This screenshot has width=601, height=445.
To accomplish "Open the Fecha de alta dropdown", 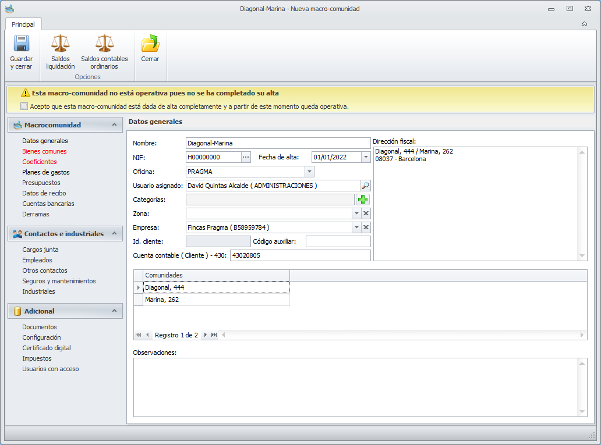I will click(365, 157).
